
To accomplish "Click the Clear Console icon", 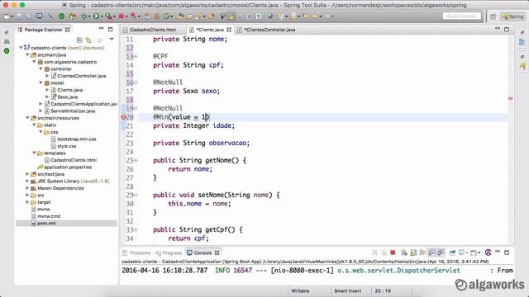I will coord(404,252).
